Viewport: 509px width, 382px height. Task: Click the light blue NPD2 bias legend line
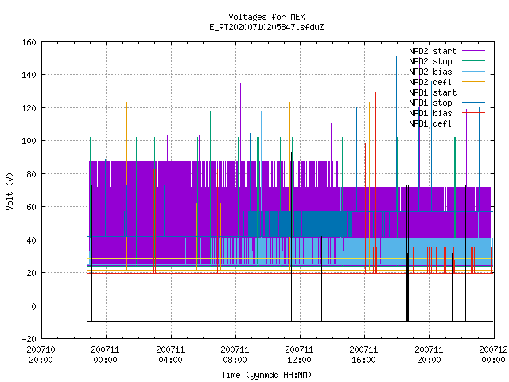point(473,72)
